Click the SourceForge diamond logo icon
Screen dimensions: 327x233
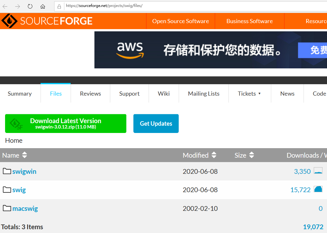(9, 21)
